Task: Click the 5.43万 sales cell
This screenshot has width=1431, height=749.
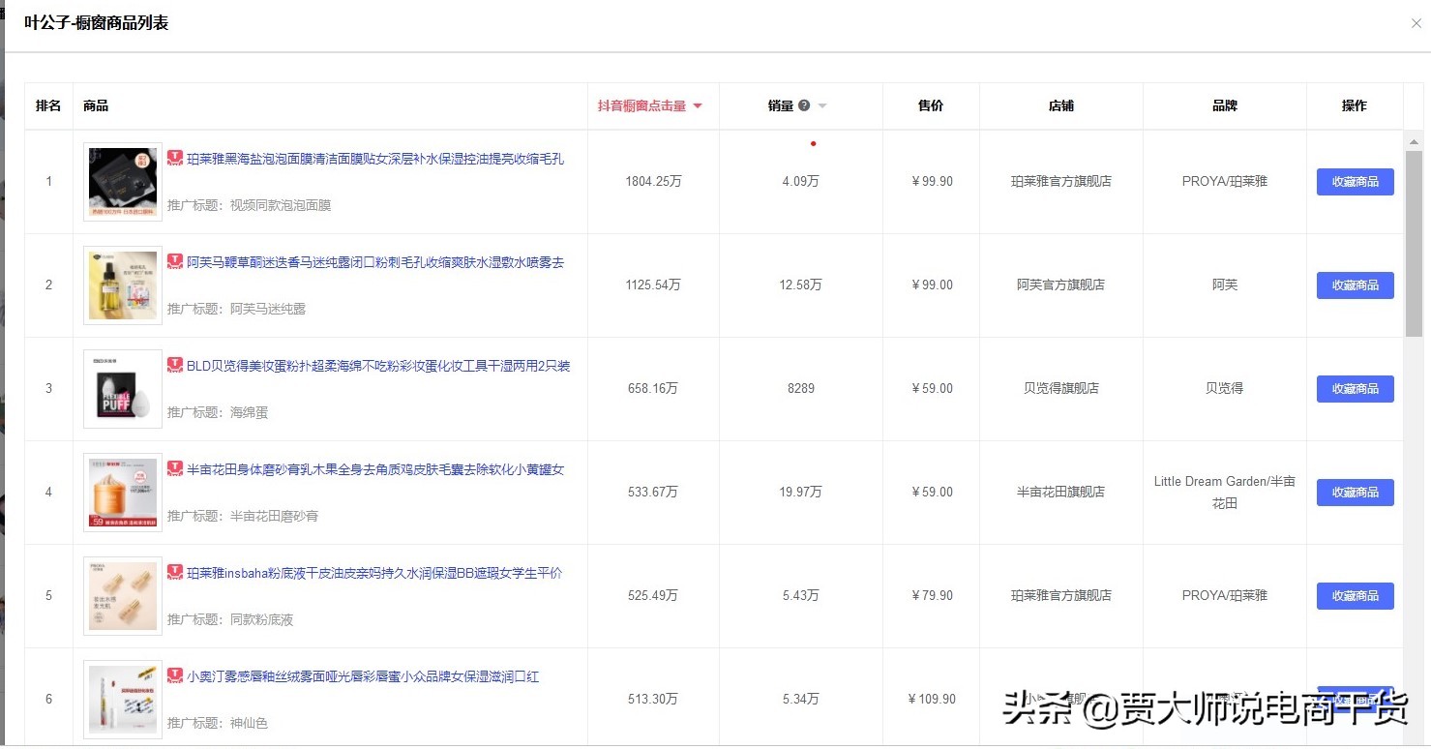Action: click(801, 596)
